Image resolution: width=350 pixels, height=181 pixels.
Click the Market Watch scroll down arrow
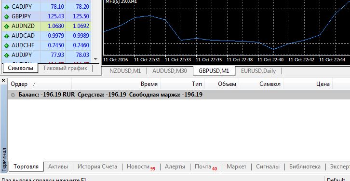pyautogui.click(x=96, y=59)
